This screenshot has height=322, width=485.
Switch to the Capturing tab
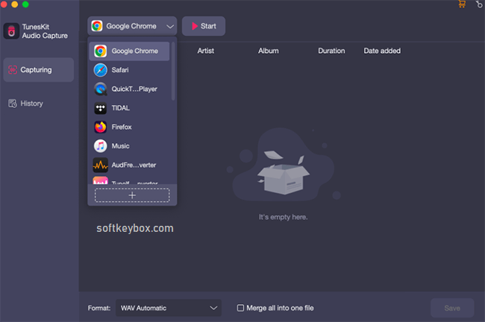pyautogui.click(x=38, y=70)
